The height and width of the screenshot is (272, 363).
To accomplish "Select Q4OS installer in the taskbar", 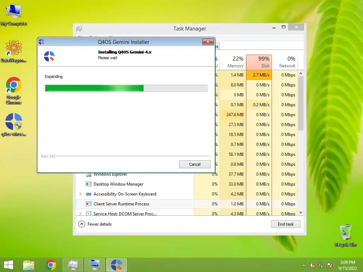I will pyautogui.click(x=117, y=265).
